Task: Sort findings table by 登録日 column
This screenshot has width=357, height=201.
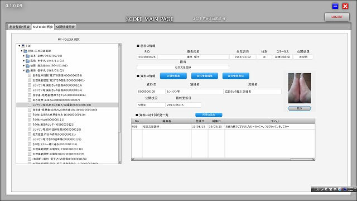Action: tap(200, 121)
